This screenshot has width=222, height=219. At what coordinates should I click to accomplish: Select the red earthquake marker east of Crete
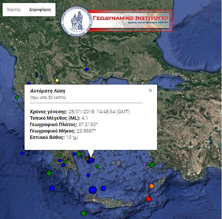click(148, 199)
